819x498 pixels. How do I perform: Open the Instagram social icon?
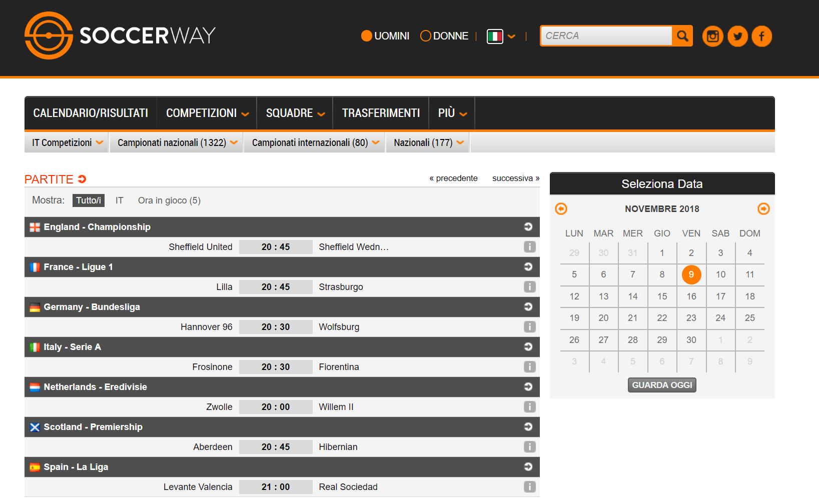point(713,36)
